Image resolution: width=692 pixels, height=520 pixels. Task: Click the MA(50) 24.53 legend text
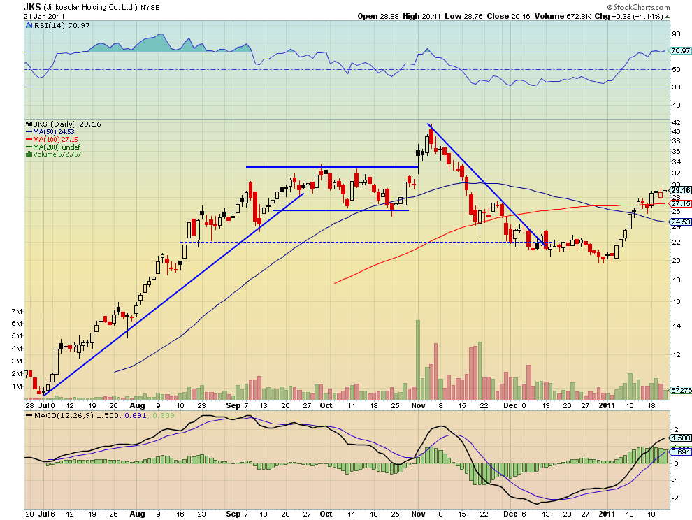[53, 132]
